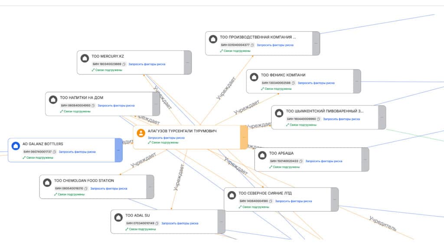This screenshot has height=249, width=444.
Task: Request risk factors for АЛАГУЗОВ ТУРСЕНГАЛИ ТУРУМОВИЧ
Action: (166, 138)
